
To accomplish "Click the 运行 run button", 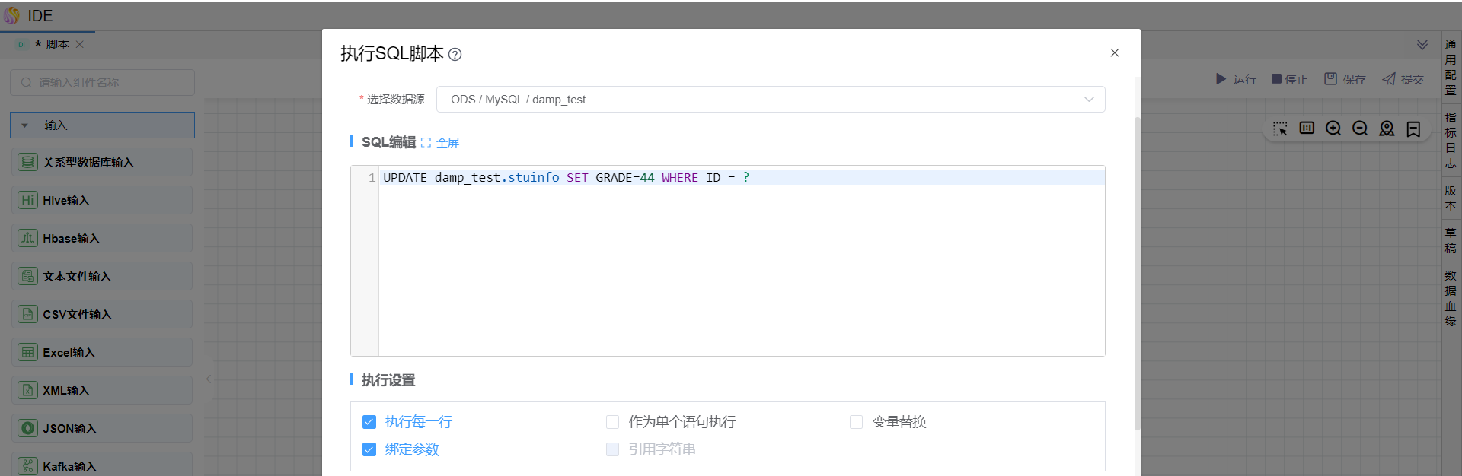I will tap(1235, 79).
